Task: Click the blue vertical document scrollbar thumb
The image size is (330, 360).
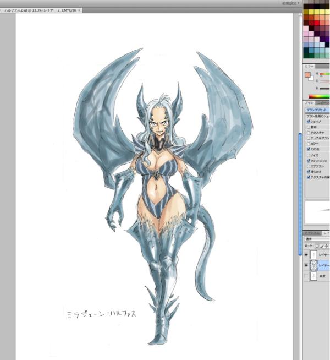Action: pos(300,194)
